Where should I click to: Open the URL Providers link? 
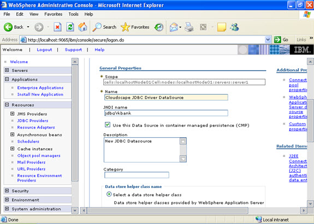pyautogui.click(x=31, y=169)
